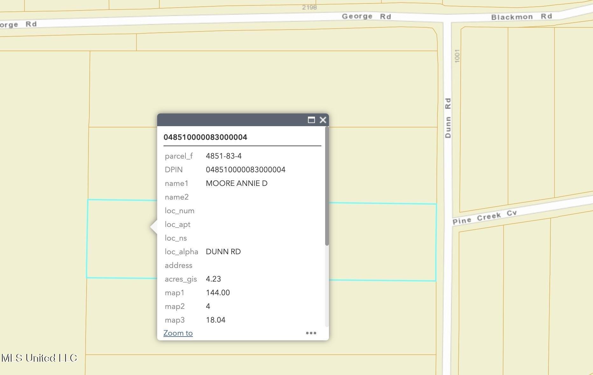Select parcel_f value 4851-83-4
The width and height of the screenshot is (593, 375).
224,156
